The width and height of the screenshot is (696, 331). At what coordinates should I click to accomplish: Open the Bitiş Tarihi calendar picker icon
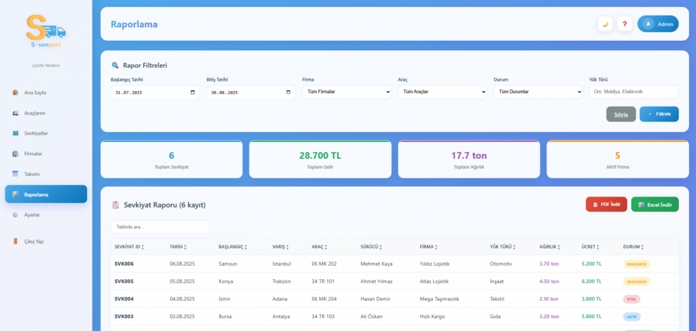[290, 92]
